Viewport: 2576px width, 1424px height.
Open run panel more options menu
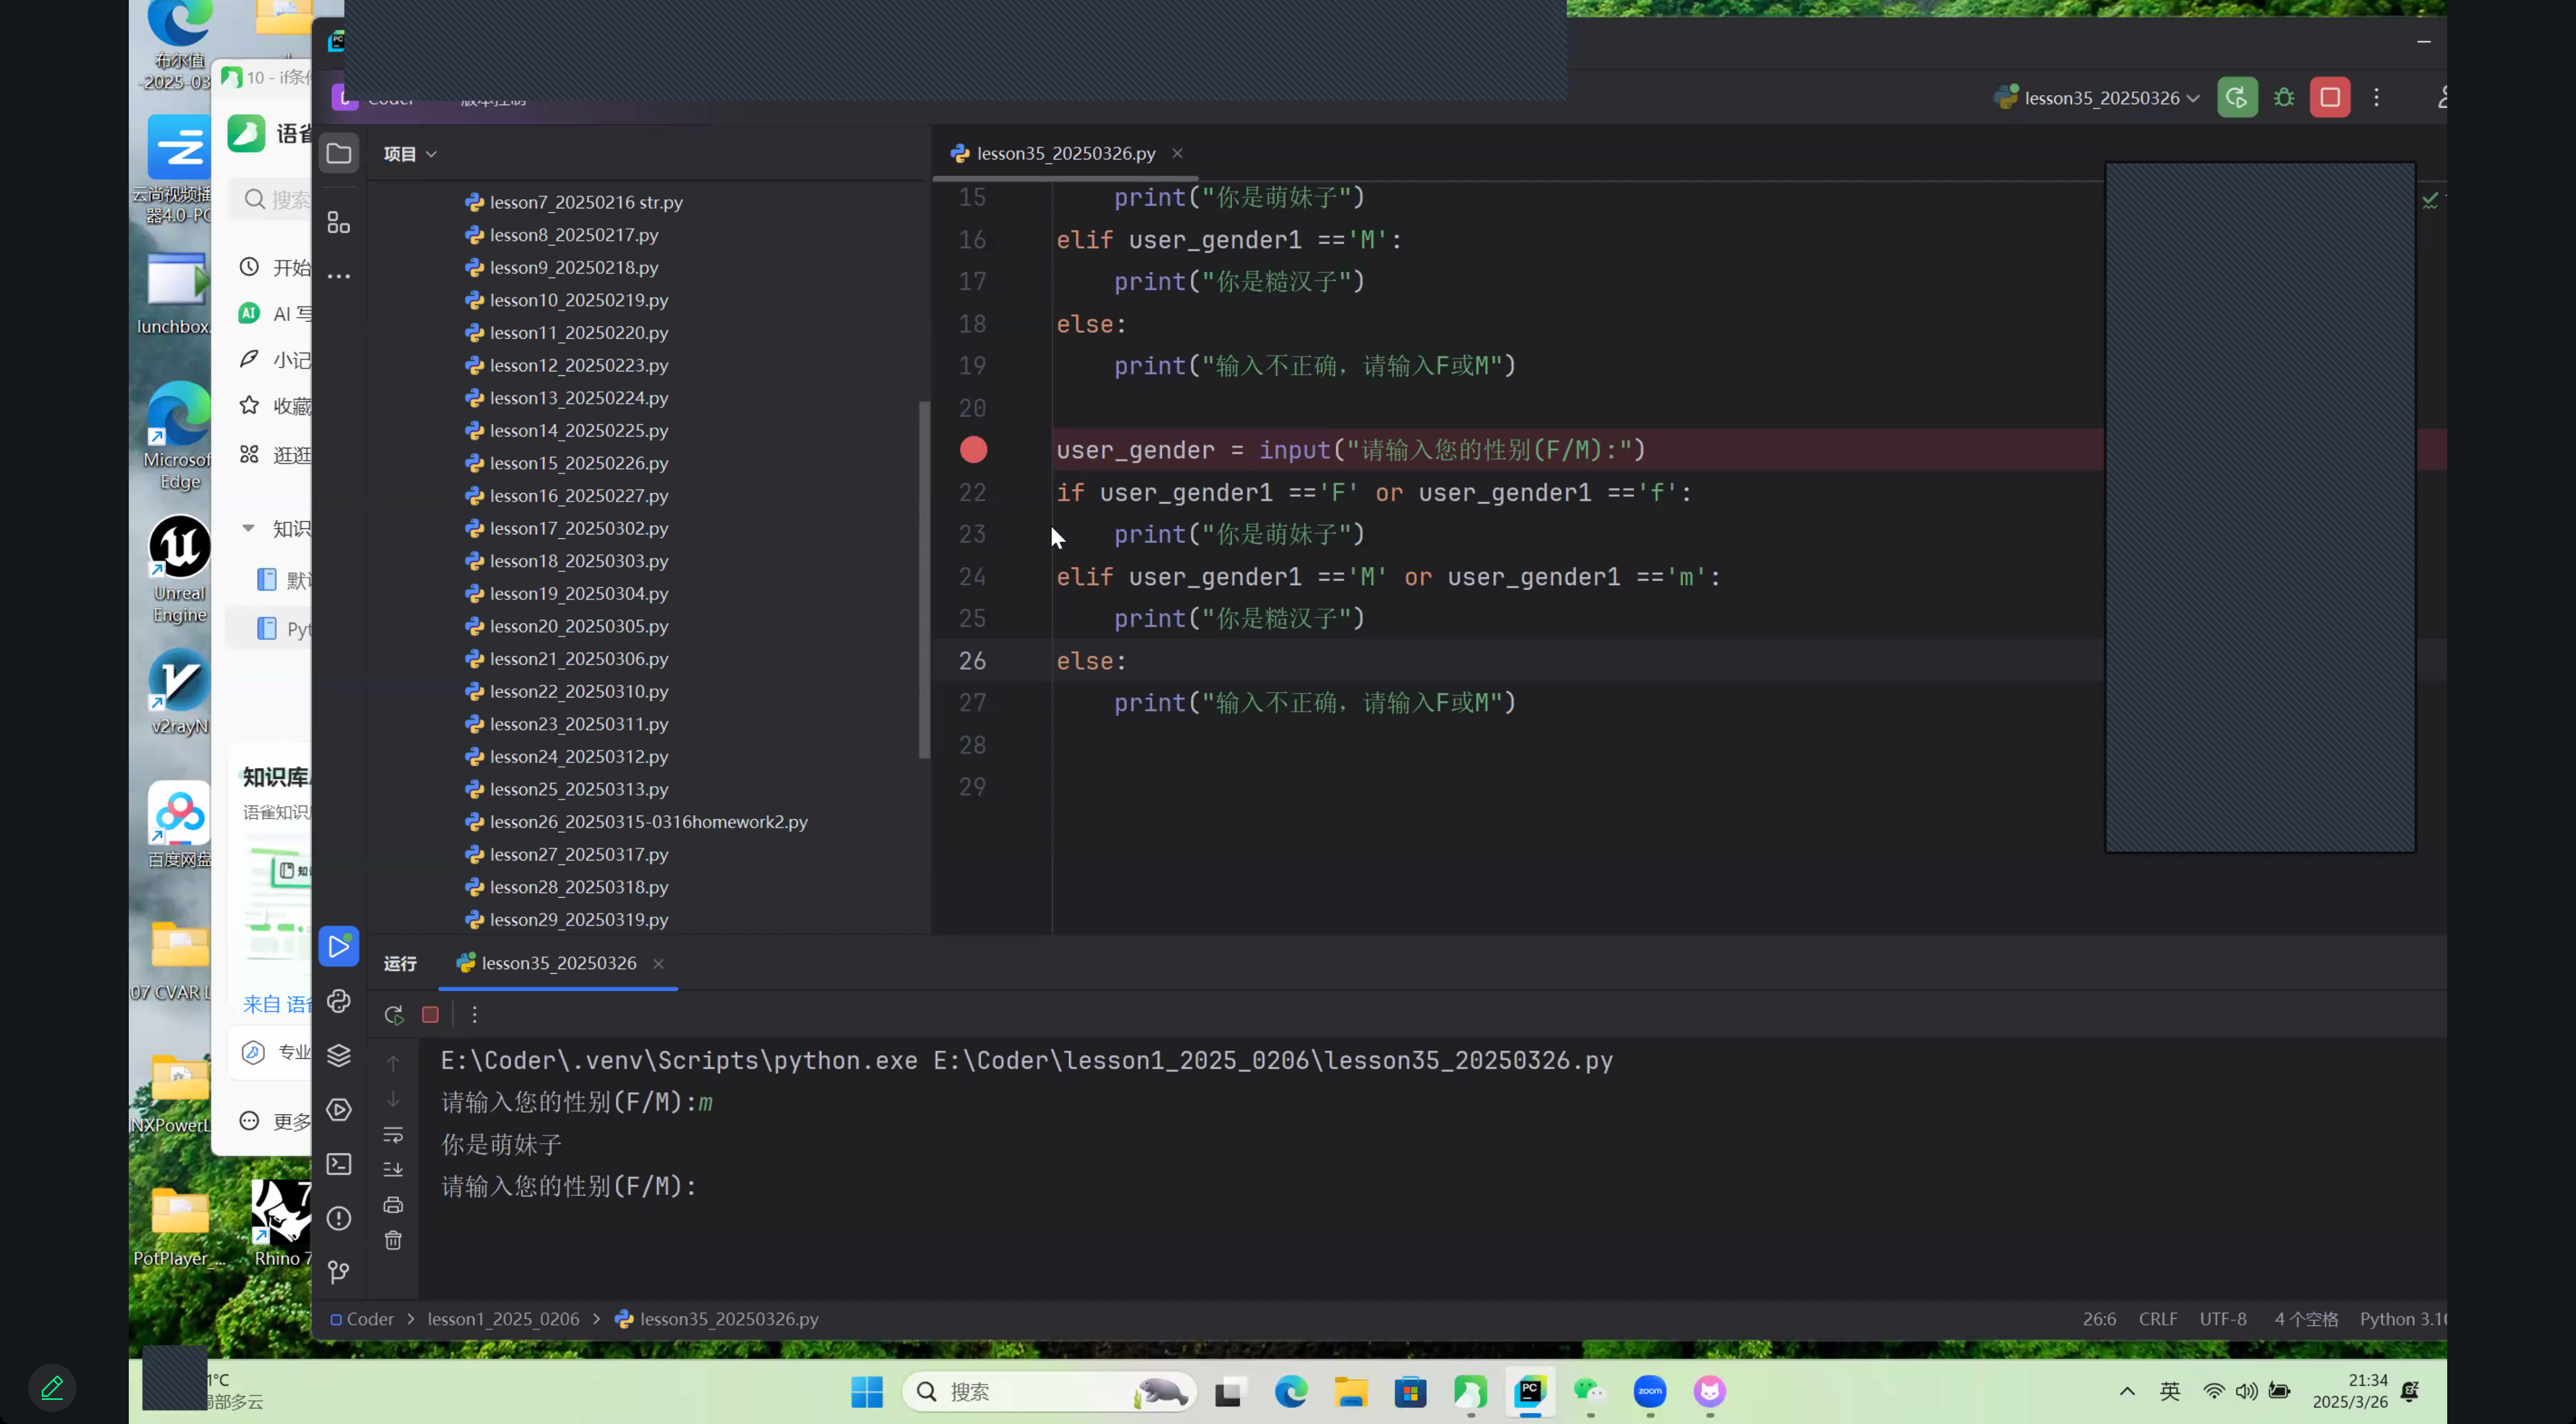pos(475,1015)
